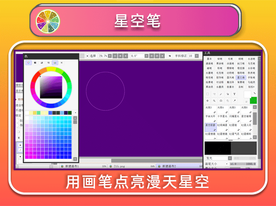
Task: Toggle the color mixer panel icon
Action: click(x=49, y=63)
